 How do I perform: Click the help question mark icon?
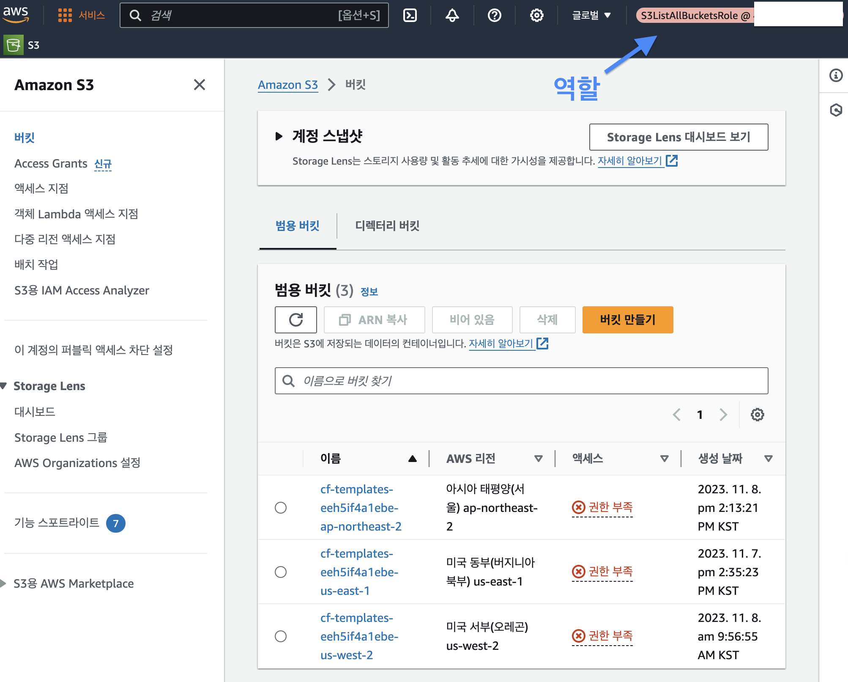(x=494, y=16)
